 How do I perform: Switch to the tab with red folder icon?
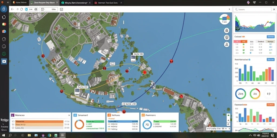108,3
